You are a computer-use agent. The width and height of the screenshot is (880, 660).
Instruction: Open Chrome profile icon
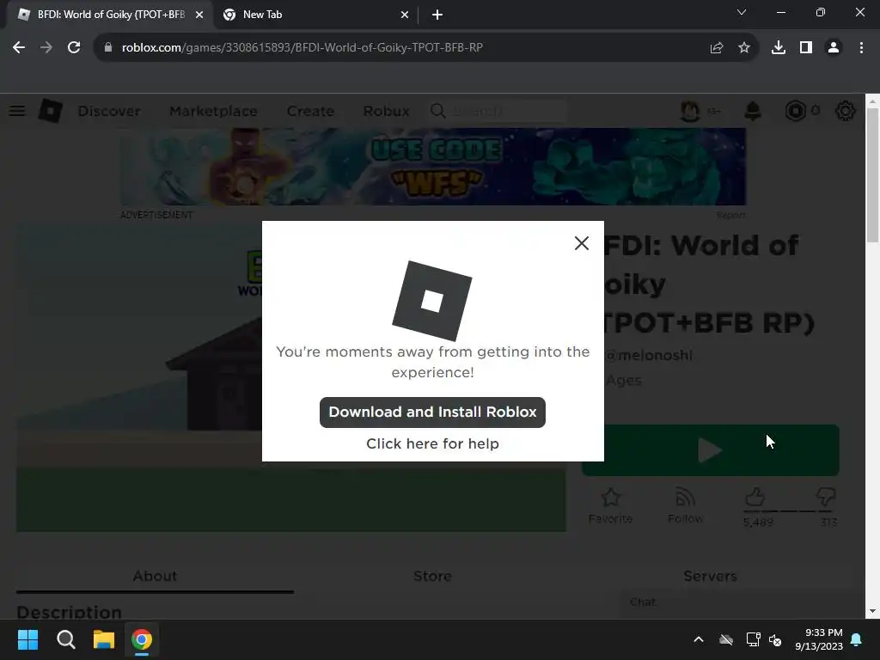[x=834, y=48]
